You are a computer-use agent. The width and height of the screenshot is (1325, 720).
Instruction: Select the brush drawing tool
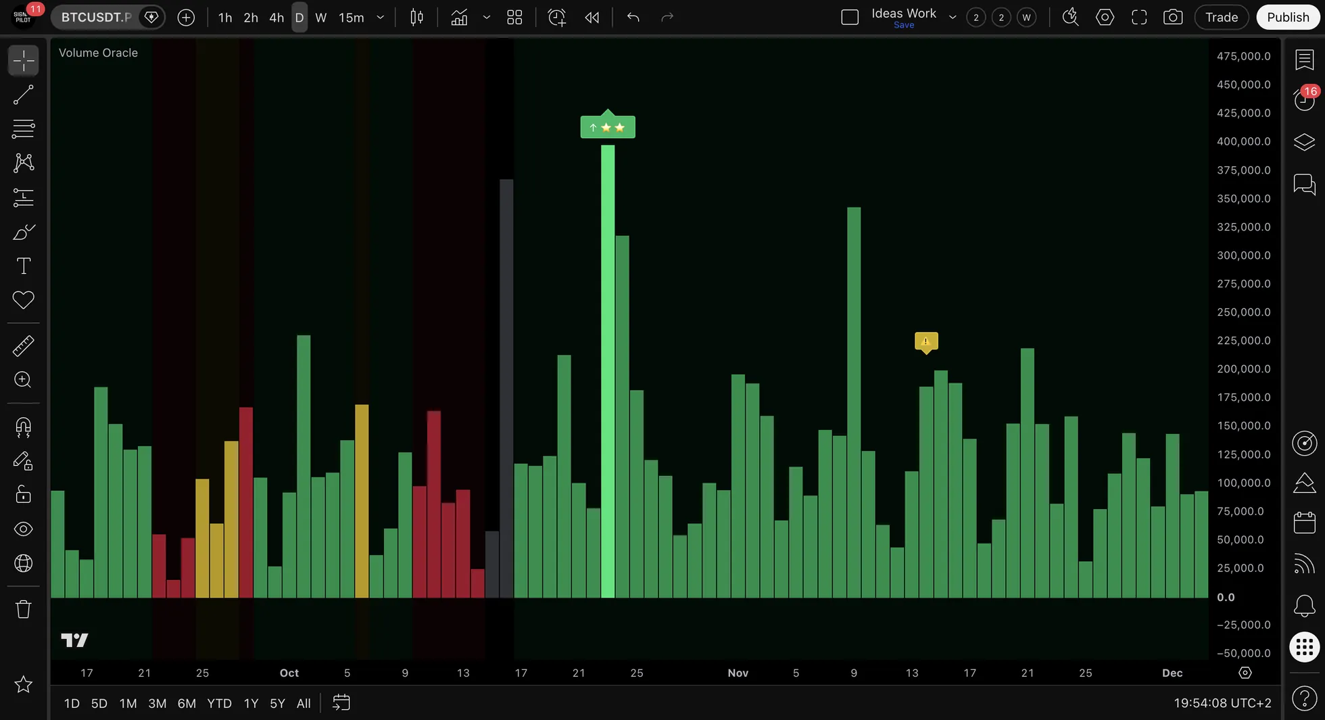pyautogui.click(x=23, y=232)
